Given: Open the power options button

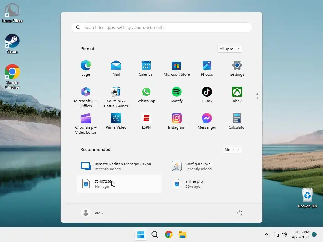Looking at the screenshot, I should [240, 213].
